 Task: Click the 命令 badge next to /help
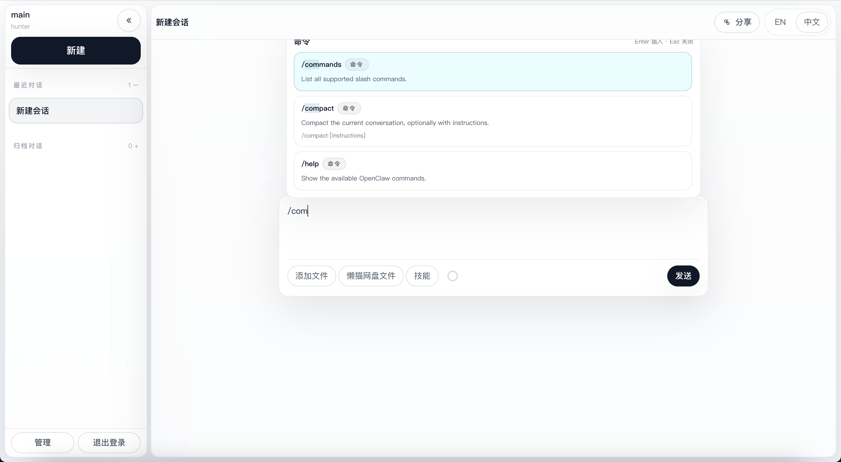pos(334,164)
